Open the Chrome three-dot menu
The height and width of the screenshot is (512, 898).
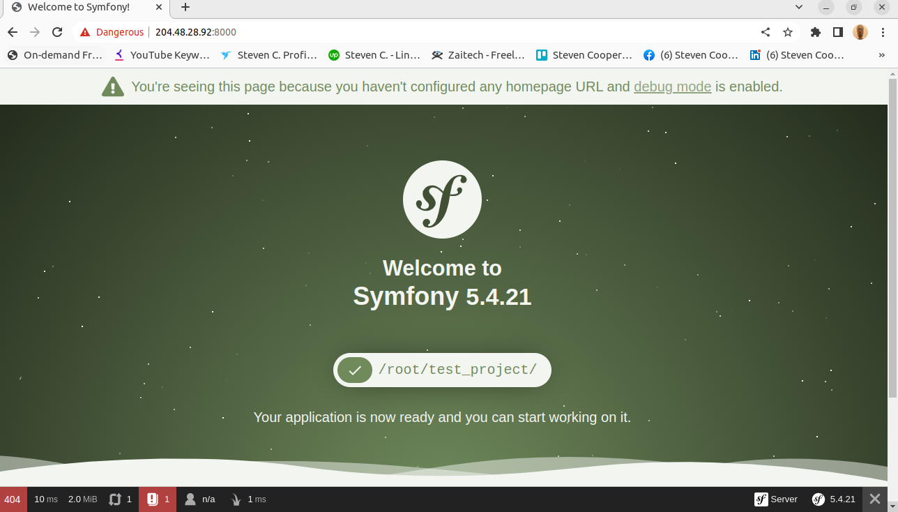pos(883,32)
